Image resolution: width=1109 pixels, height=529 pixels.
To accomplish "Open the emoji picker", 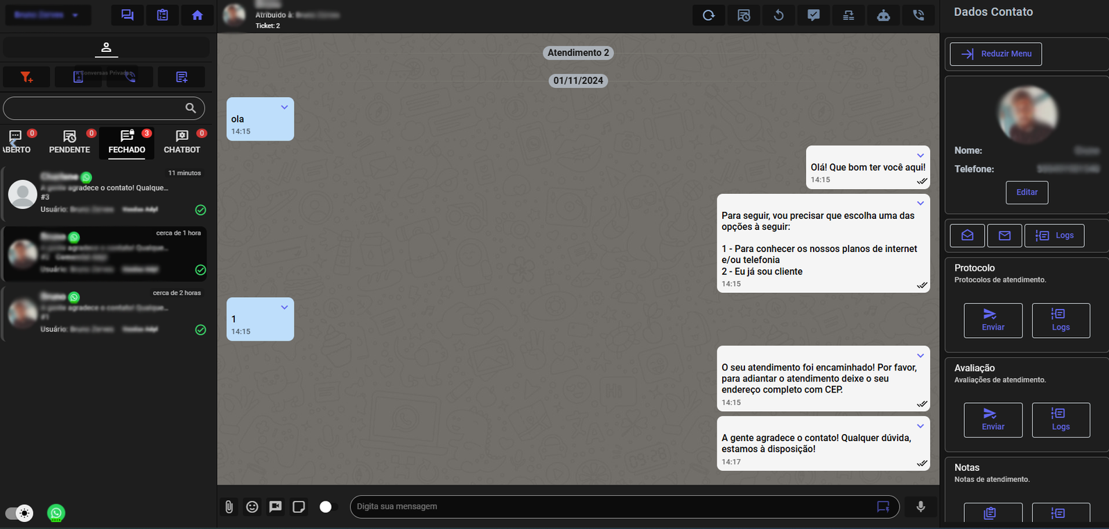I will point(252,507).
